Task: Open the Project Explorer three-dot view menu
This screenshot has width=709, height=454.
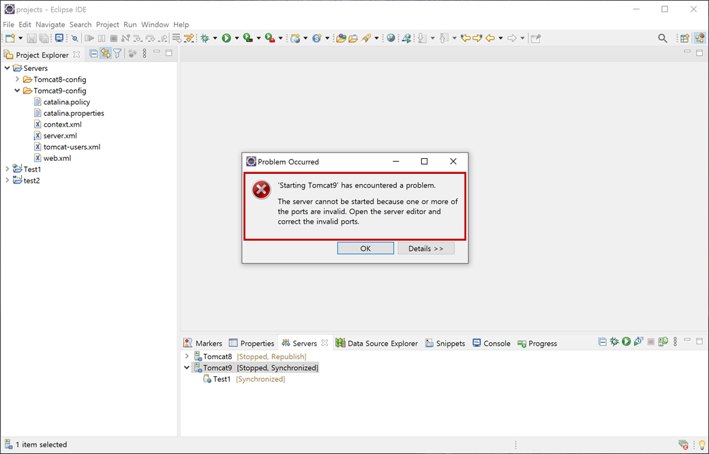Action: (145, 54)
